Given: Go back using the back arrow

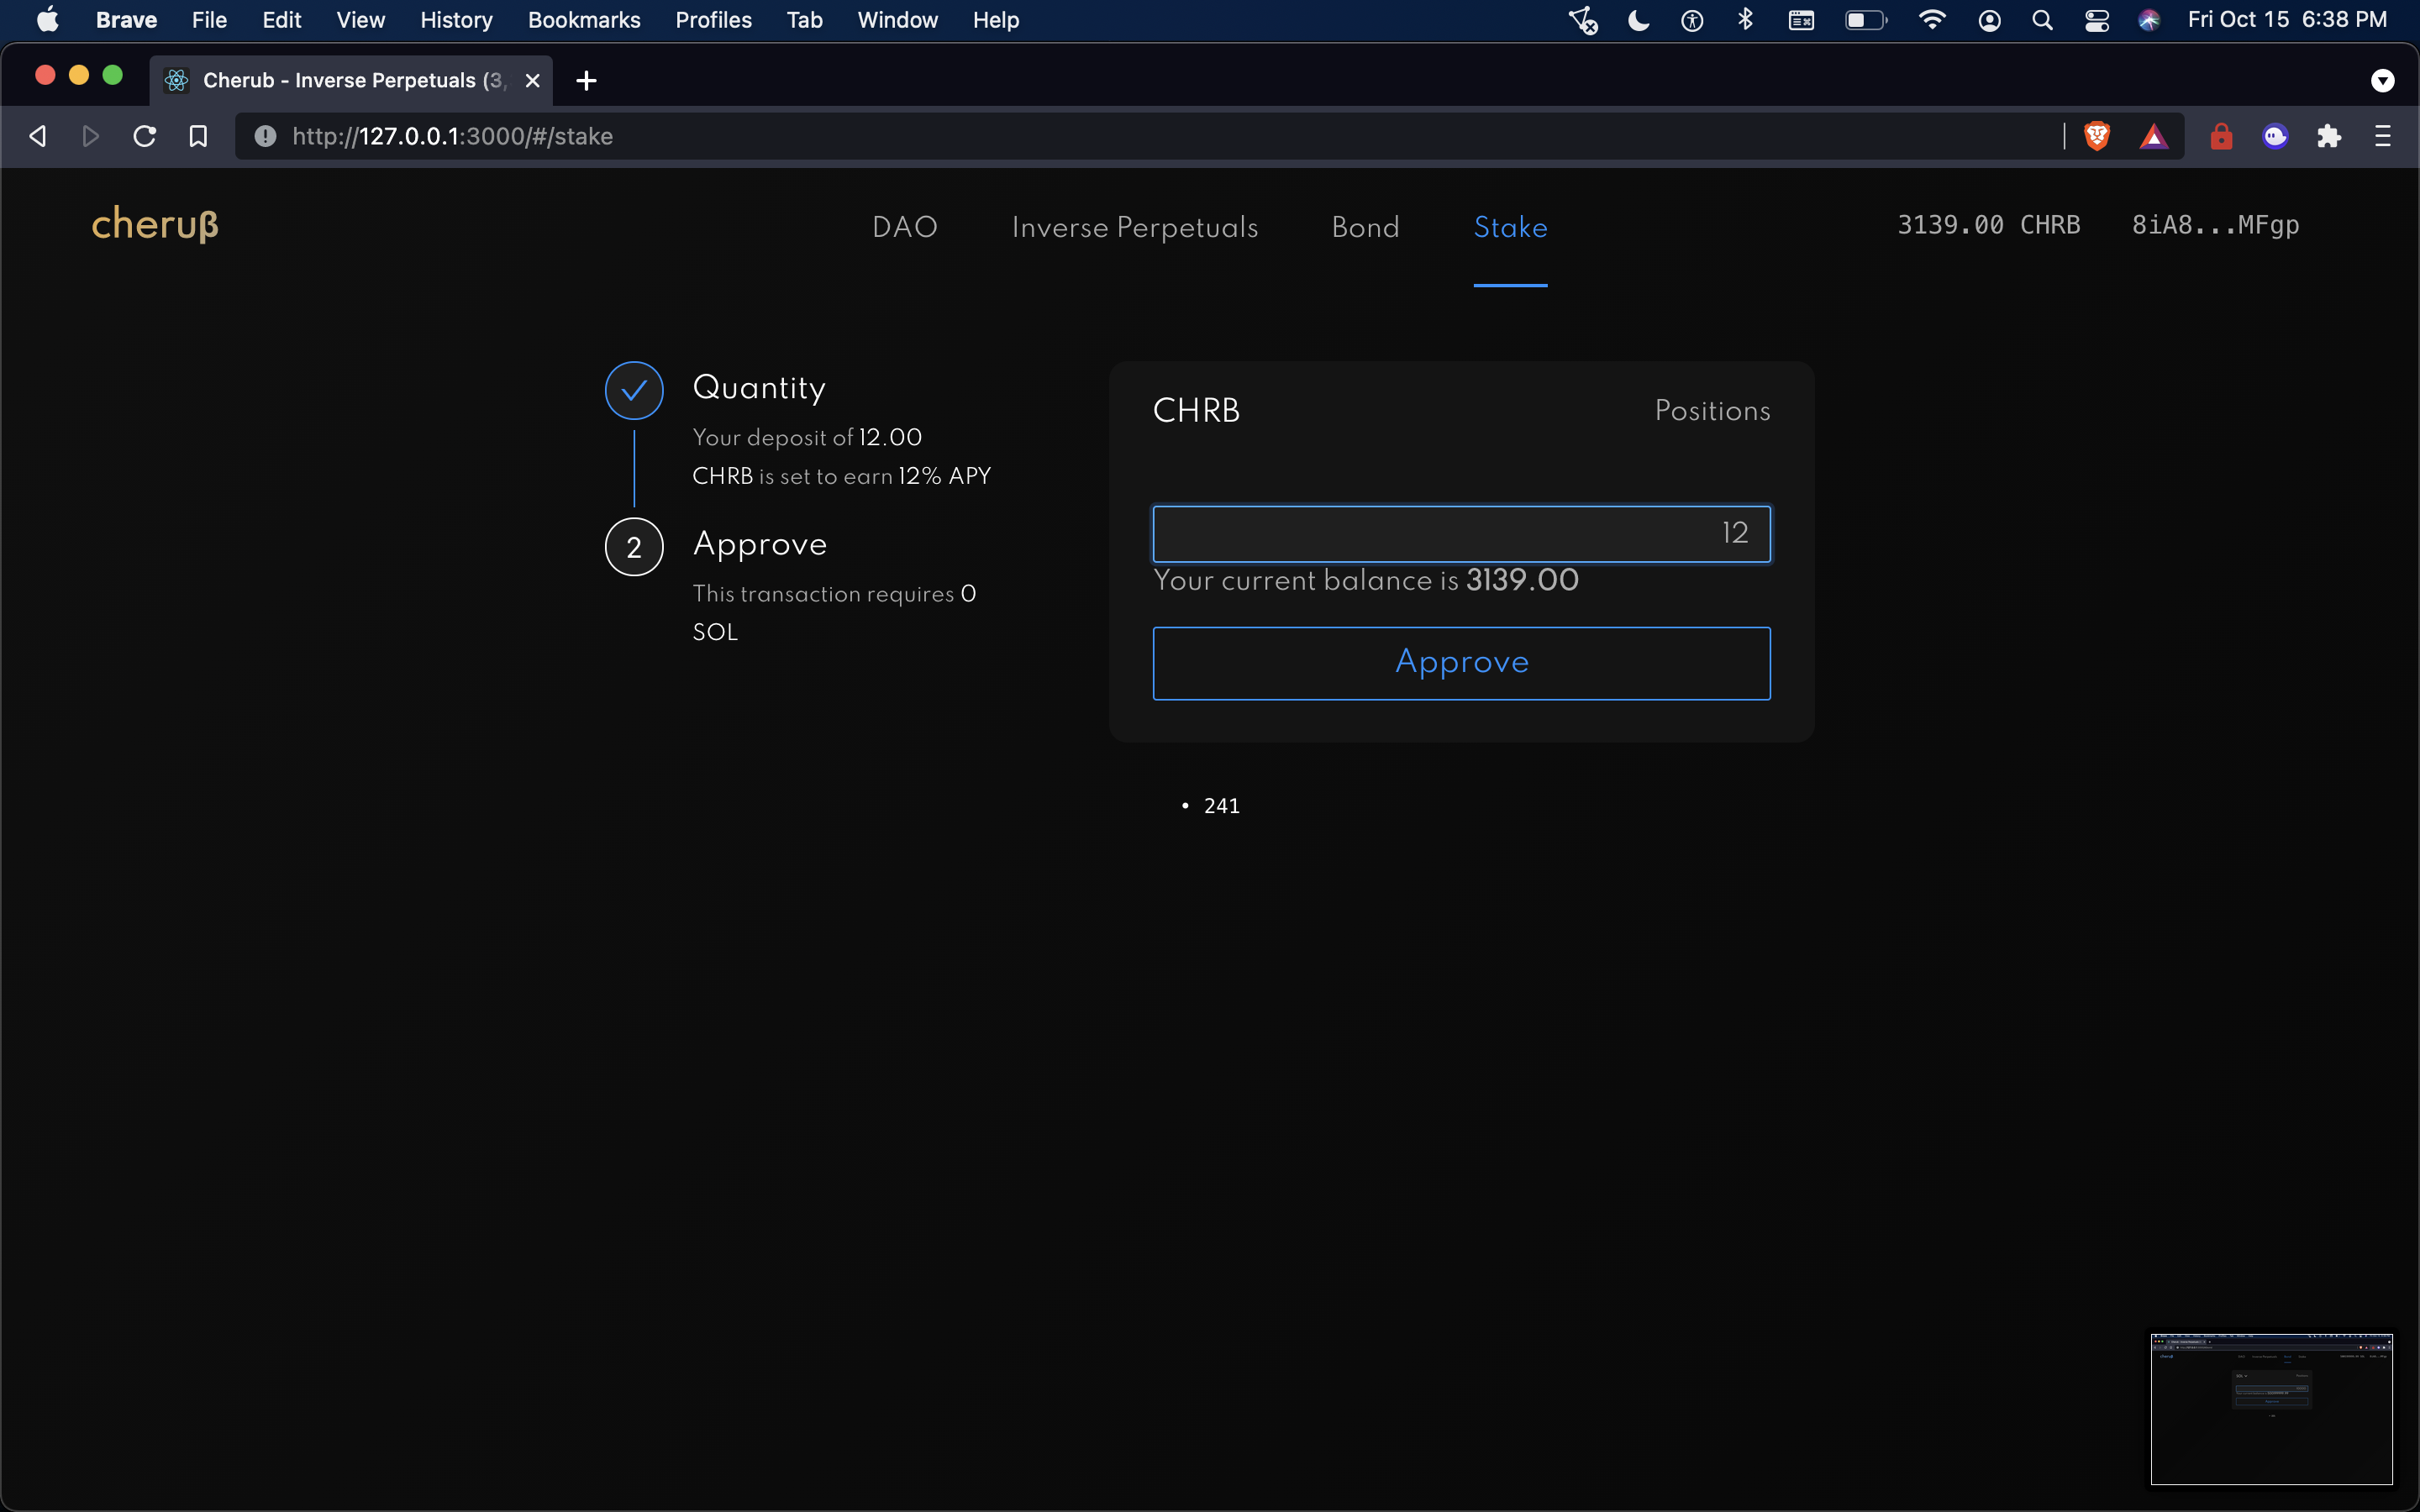Looking at the screenshot, I should click(x=38, y=136).
